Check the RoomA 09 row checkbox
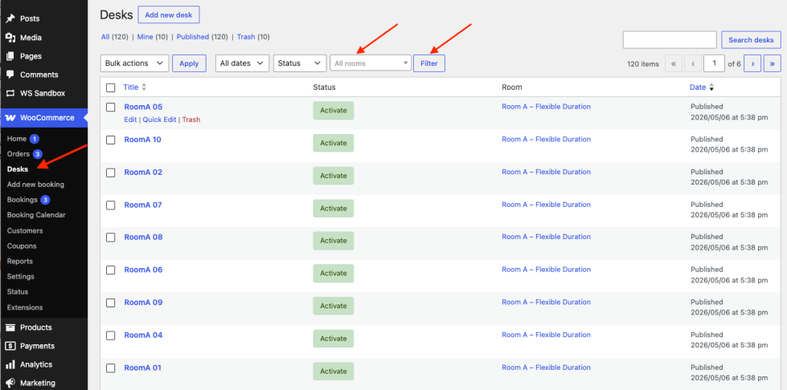The height and width of the screenshot is (390, 787). (x=111, y=303)
